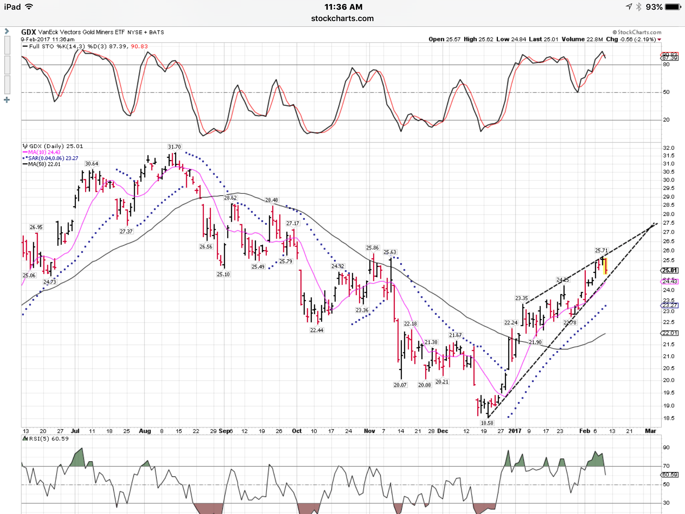The width and height of the screenshot is (685, 514).
Task: Click the yellow highlighted latest price bar
Action: click(605, 266)
